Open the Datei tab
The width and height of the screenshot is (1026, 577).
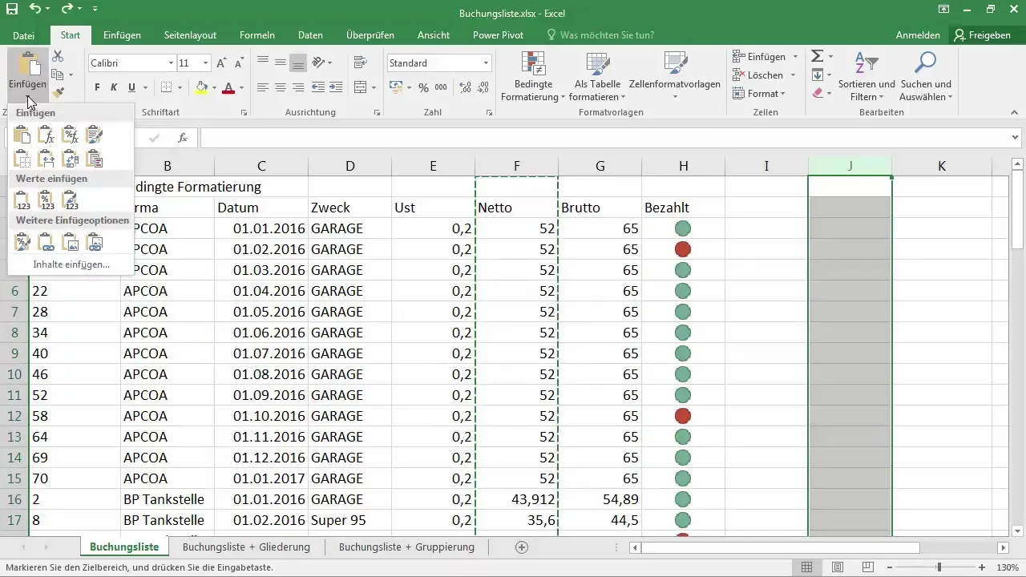(24, 35)
